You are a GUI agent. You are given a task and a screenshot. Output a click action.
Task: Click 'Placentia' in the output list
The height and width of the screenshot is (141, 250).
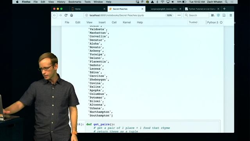click(x=98, y=61)
